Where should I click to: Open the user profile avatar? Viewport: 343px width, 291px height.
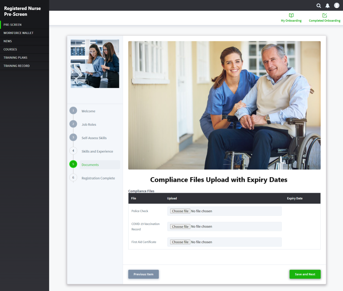[x=337, y=5]
